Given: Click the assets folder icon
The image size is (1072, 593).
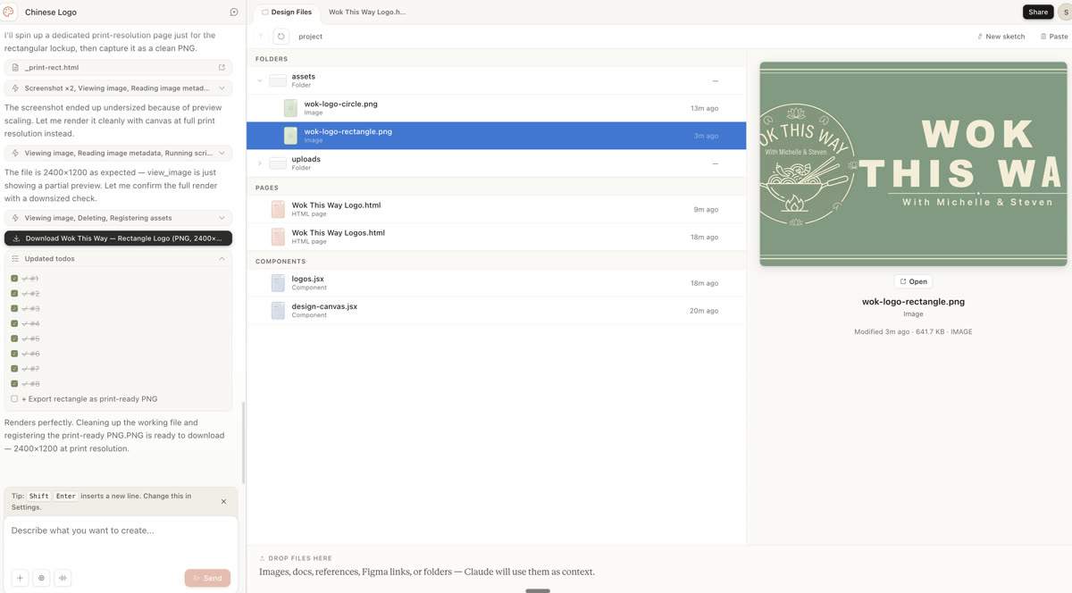Looking at the screenshot, I should 278,80.
